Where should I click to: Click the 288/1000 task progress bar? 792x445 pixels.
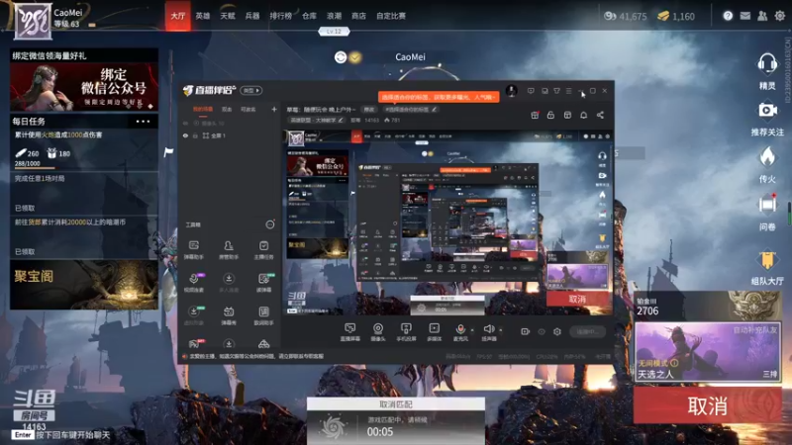[x=35, y=168]
